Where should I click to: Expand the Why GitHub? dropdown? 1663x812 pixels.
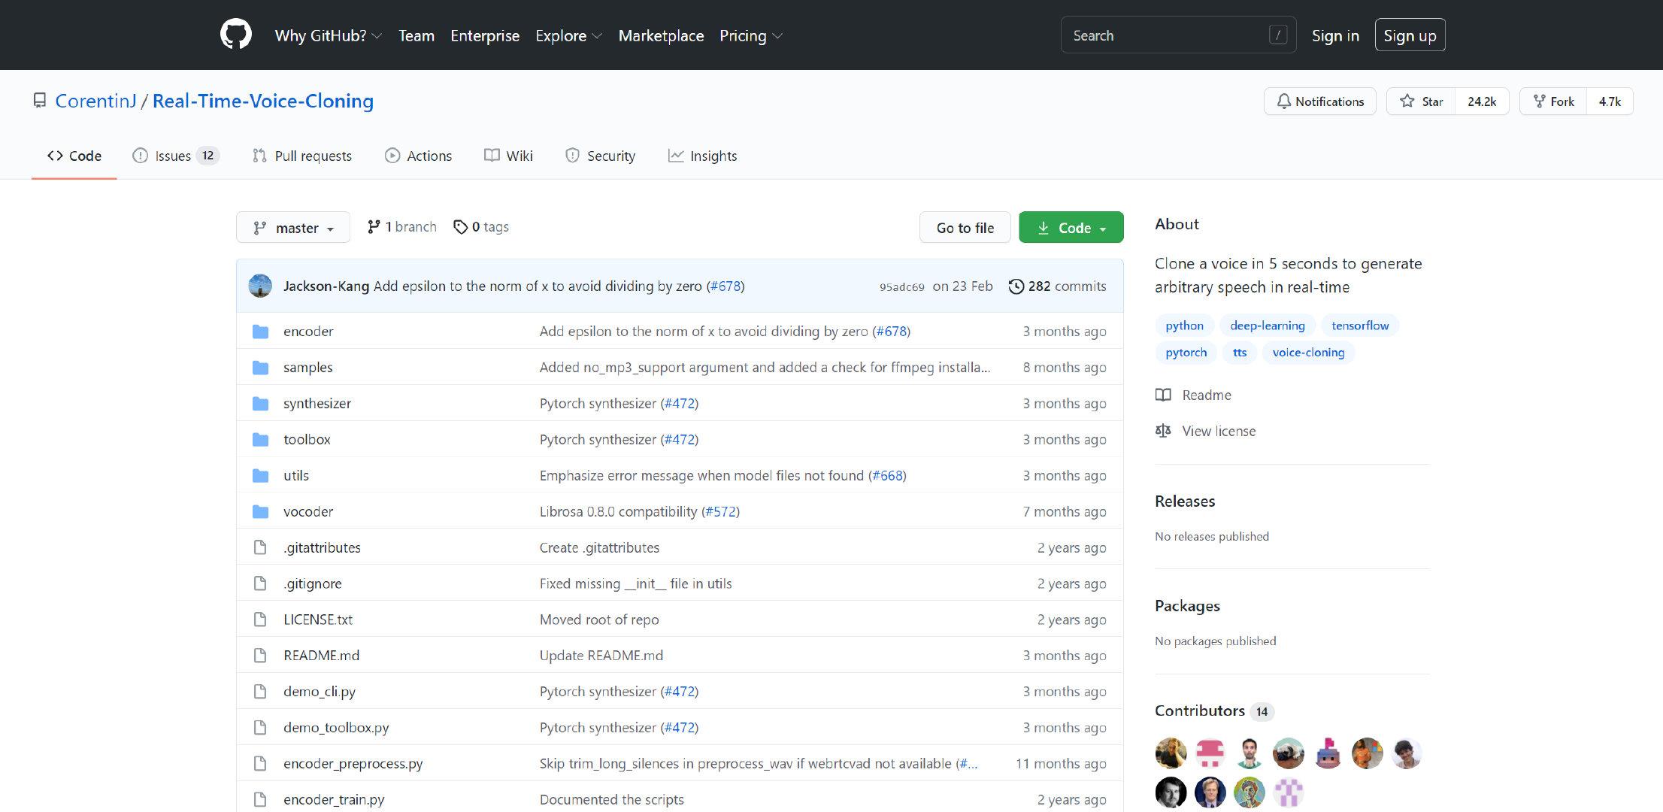327,35
